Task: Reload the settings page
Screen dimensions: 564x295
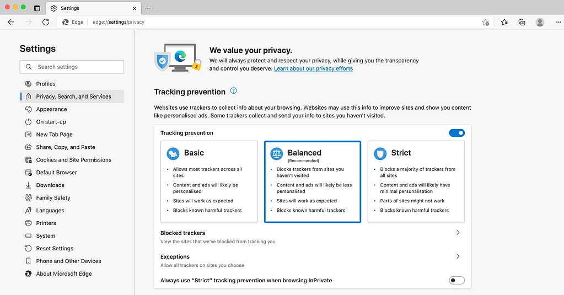Action: pyautogui.click(x=46, y=22)
